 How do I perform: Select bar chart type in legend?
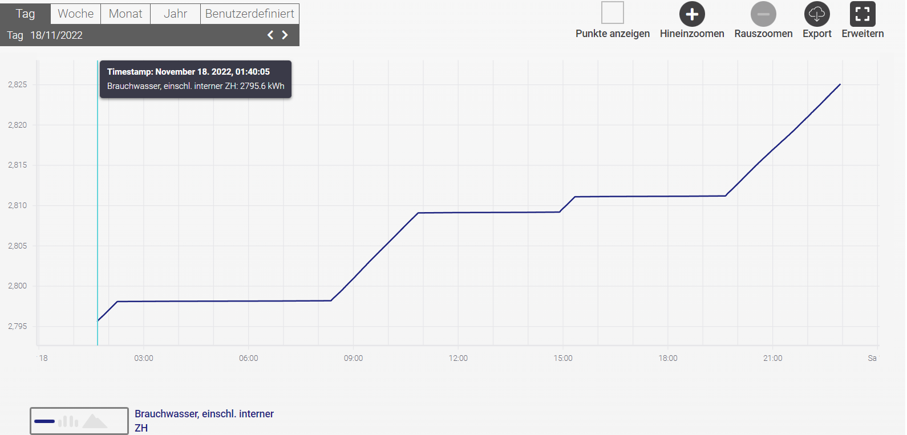click(68, 421)
